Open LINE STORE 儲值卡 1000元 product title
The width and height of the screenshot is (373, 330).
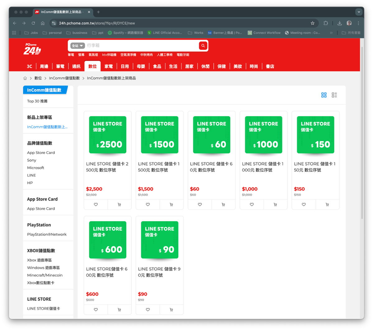pos(263,167)
